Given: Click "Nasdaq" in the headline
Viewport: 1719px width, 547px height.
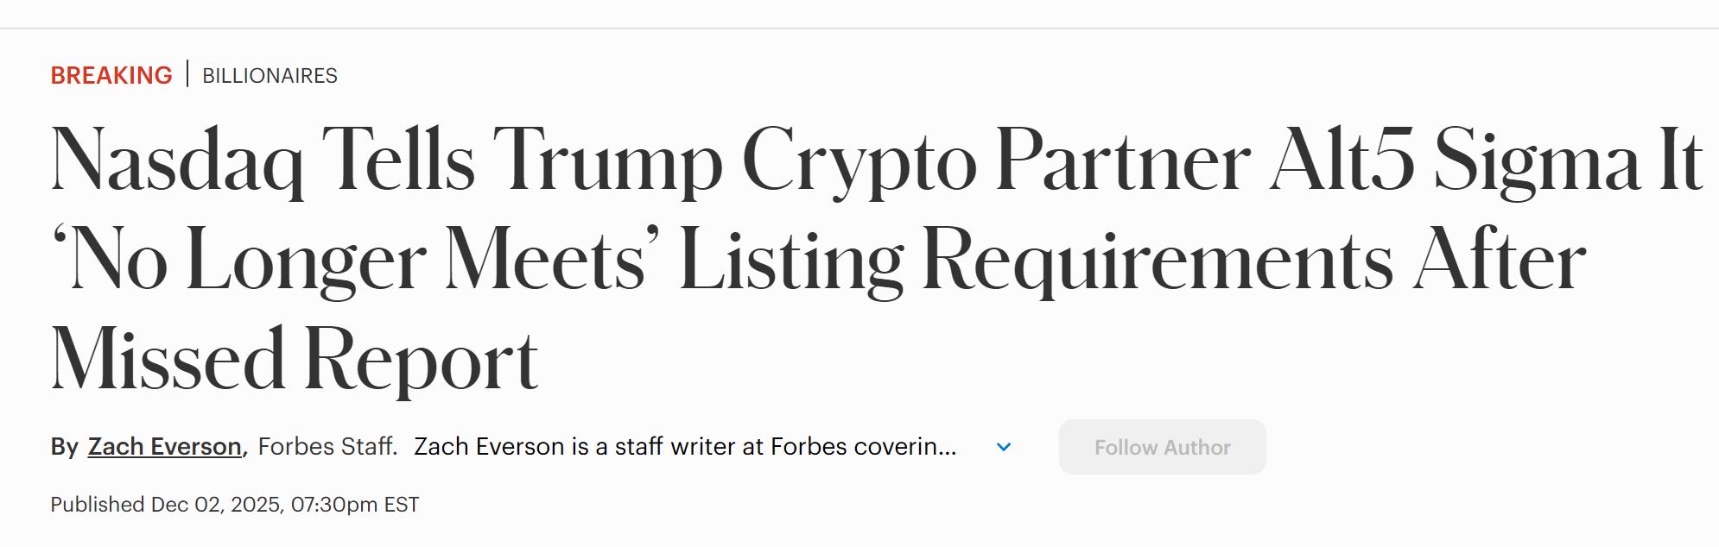Looking at the screenshot, I should pos(177,161).
